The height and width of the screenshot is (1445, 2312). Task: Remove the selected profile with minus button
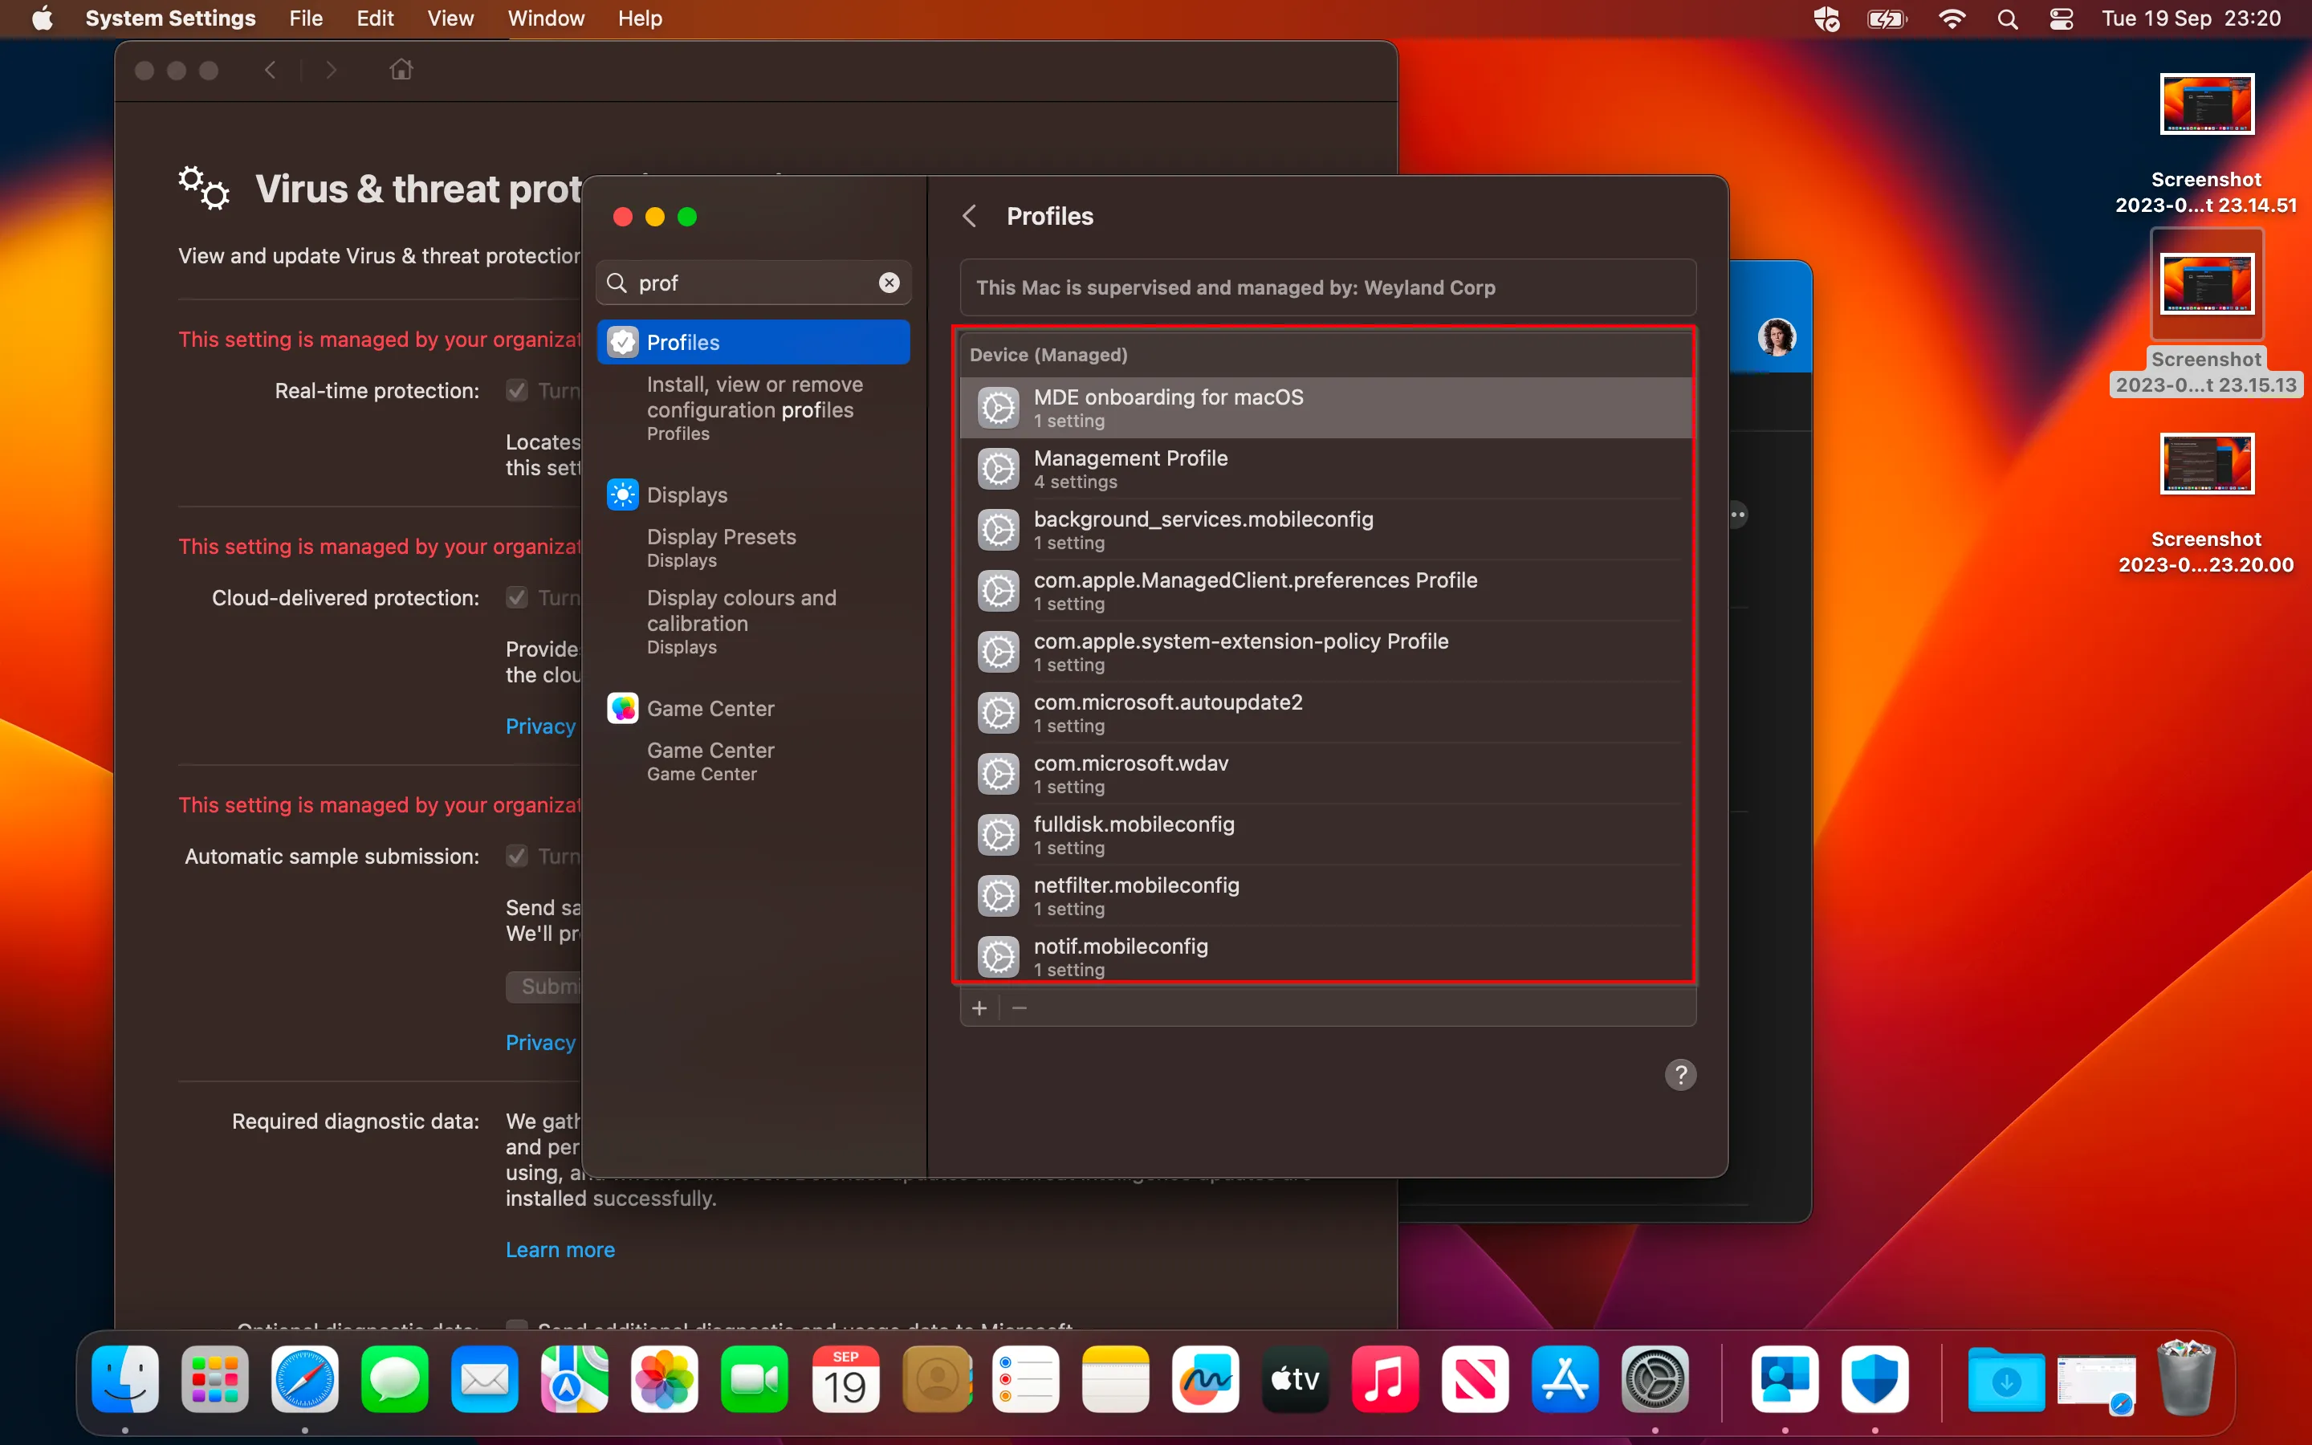1020,1008
